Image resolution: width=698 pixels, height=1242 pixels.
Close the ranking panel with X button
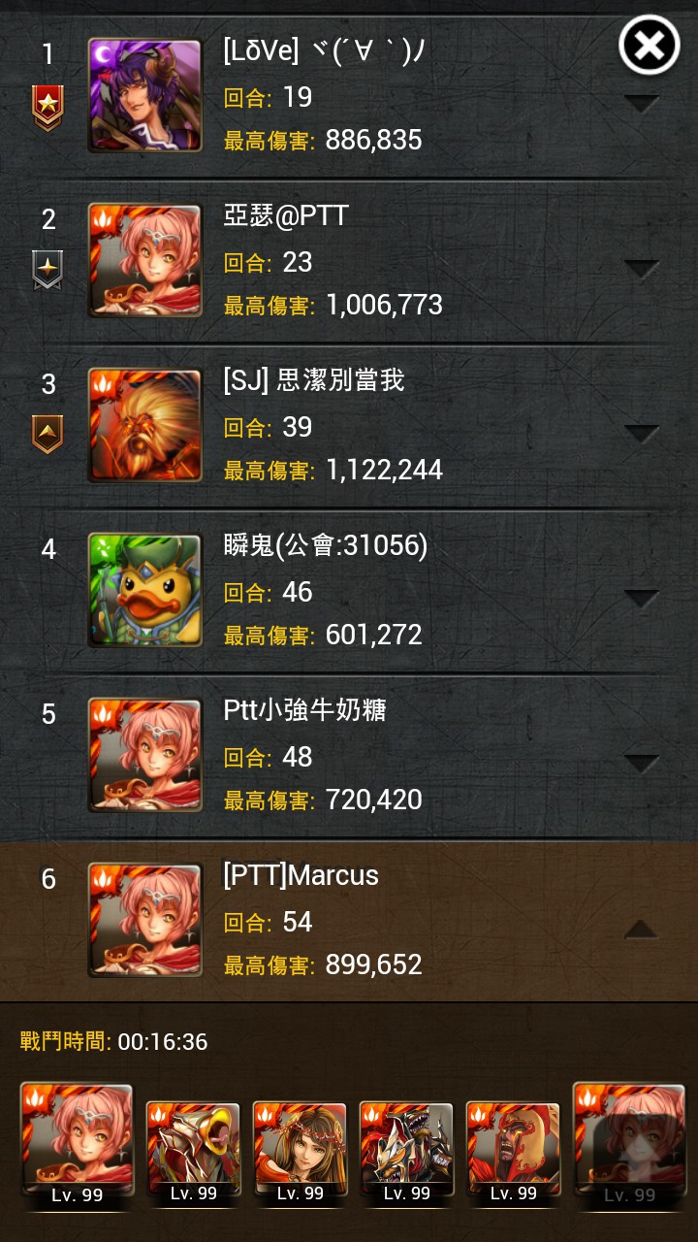[650, 45]
